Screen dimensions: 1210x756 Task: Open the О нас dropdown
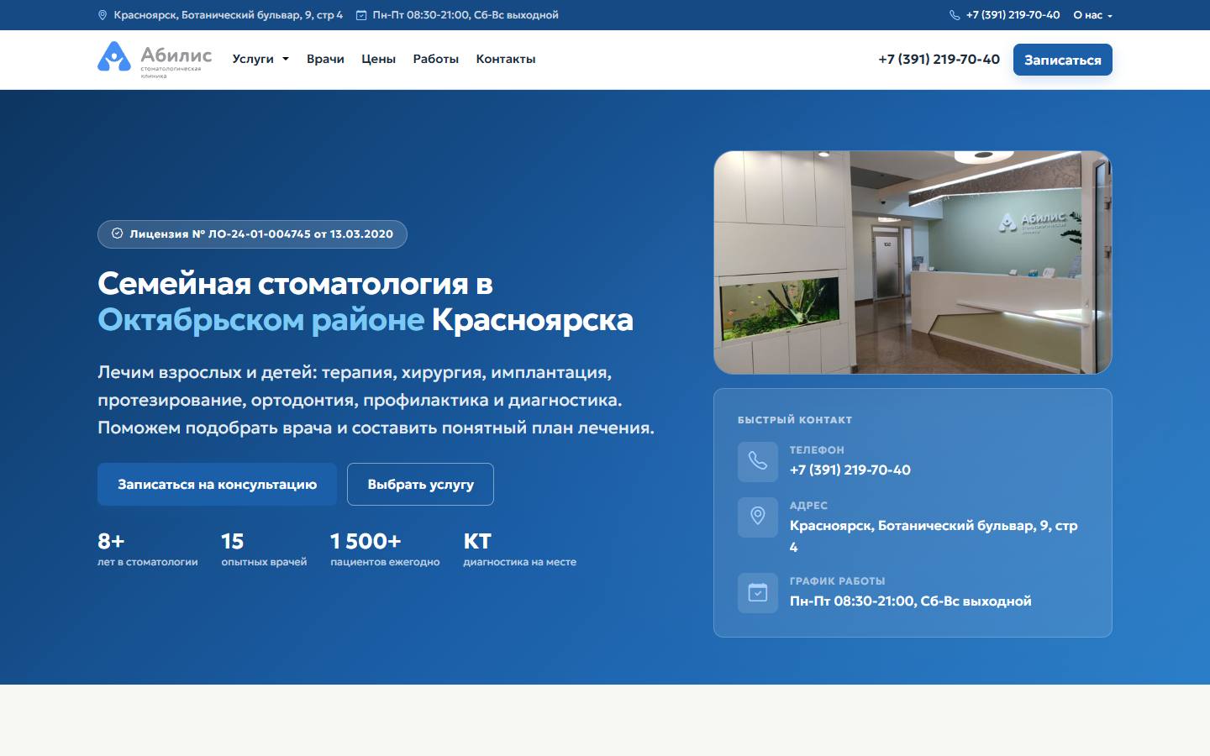point(1092,15)
